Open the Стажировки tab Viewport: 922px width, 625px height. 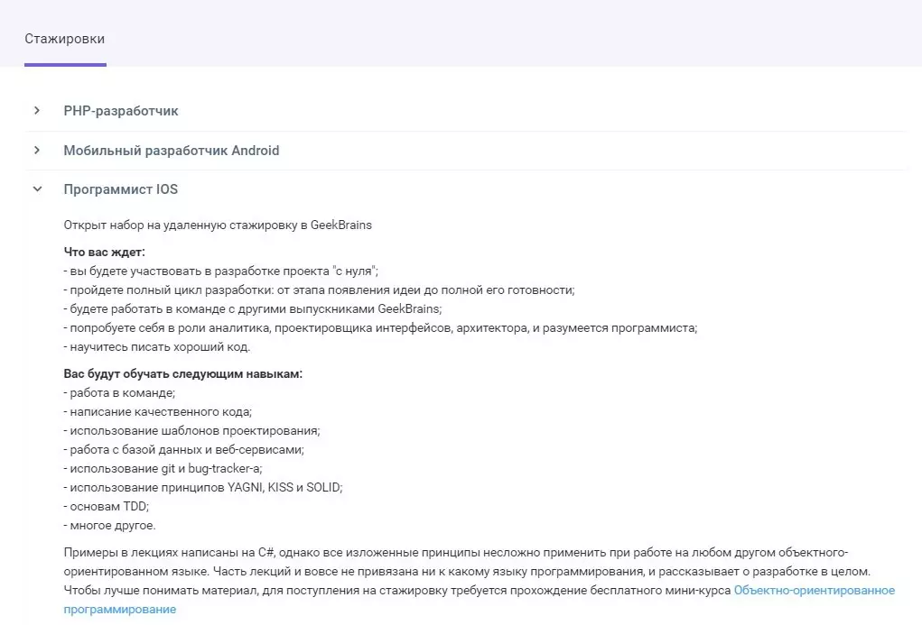pyautogui.click(x=65, y=39)
